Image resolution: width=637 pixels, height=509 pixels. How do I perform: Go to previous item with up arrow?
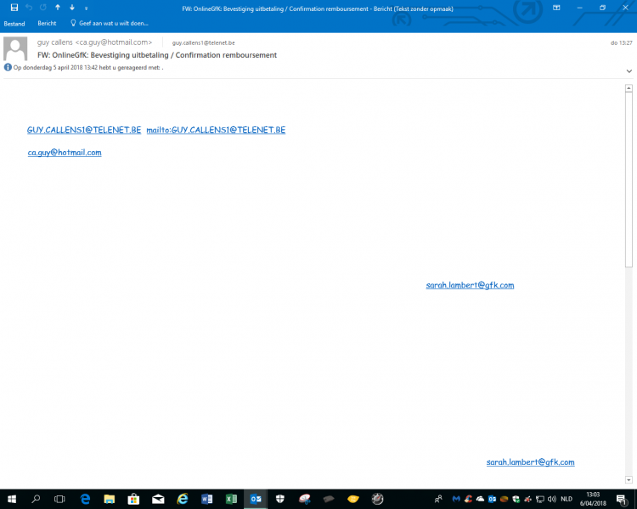pyautogui.click(x=57, y=7)
